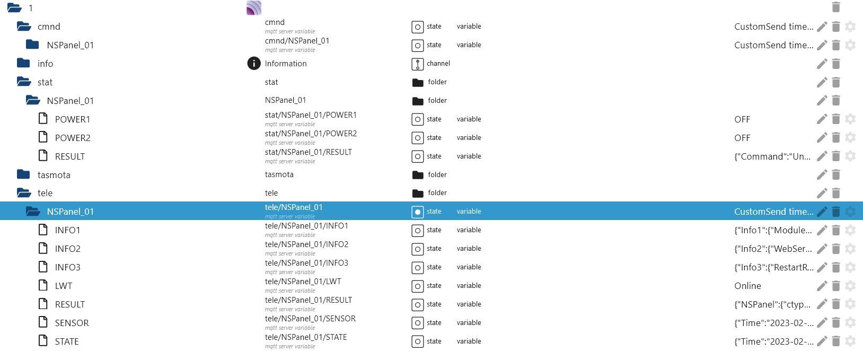863x351 pixels.
Task: Select the STATE tree item
Action: pos(67,341)
